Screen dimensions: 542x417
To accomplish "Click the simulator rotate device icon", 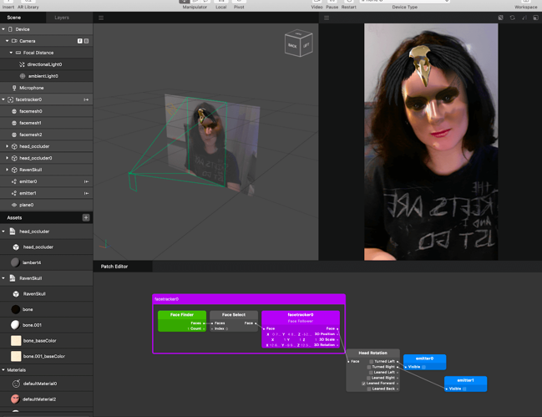I will pyautogui.click(x=512, y=18).
